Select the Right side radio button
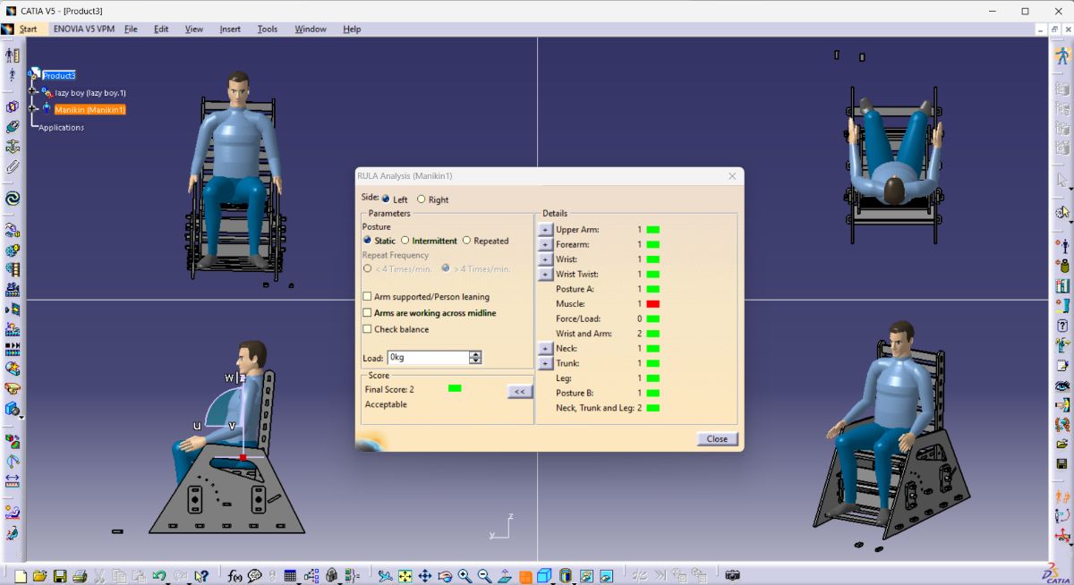Viewport: 1074px width, 585px height. coord(421,199)
